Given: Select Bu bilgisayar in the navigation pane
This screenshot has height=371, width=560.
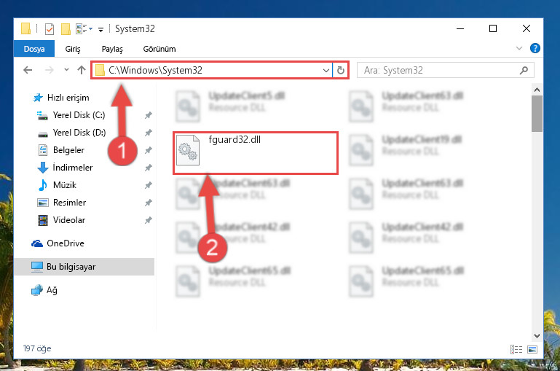Looking at the screenshot, I should 84,267.
